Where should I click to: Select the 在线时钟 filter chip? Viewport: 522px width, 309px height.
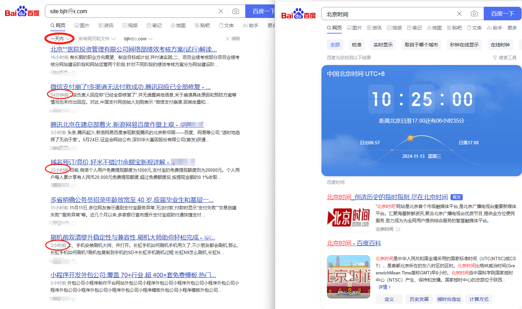tap(500, 45)
